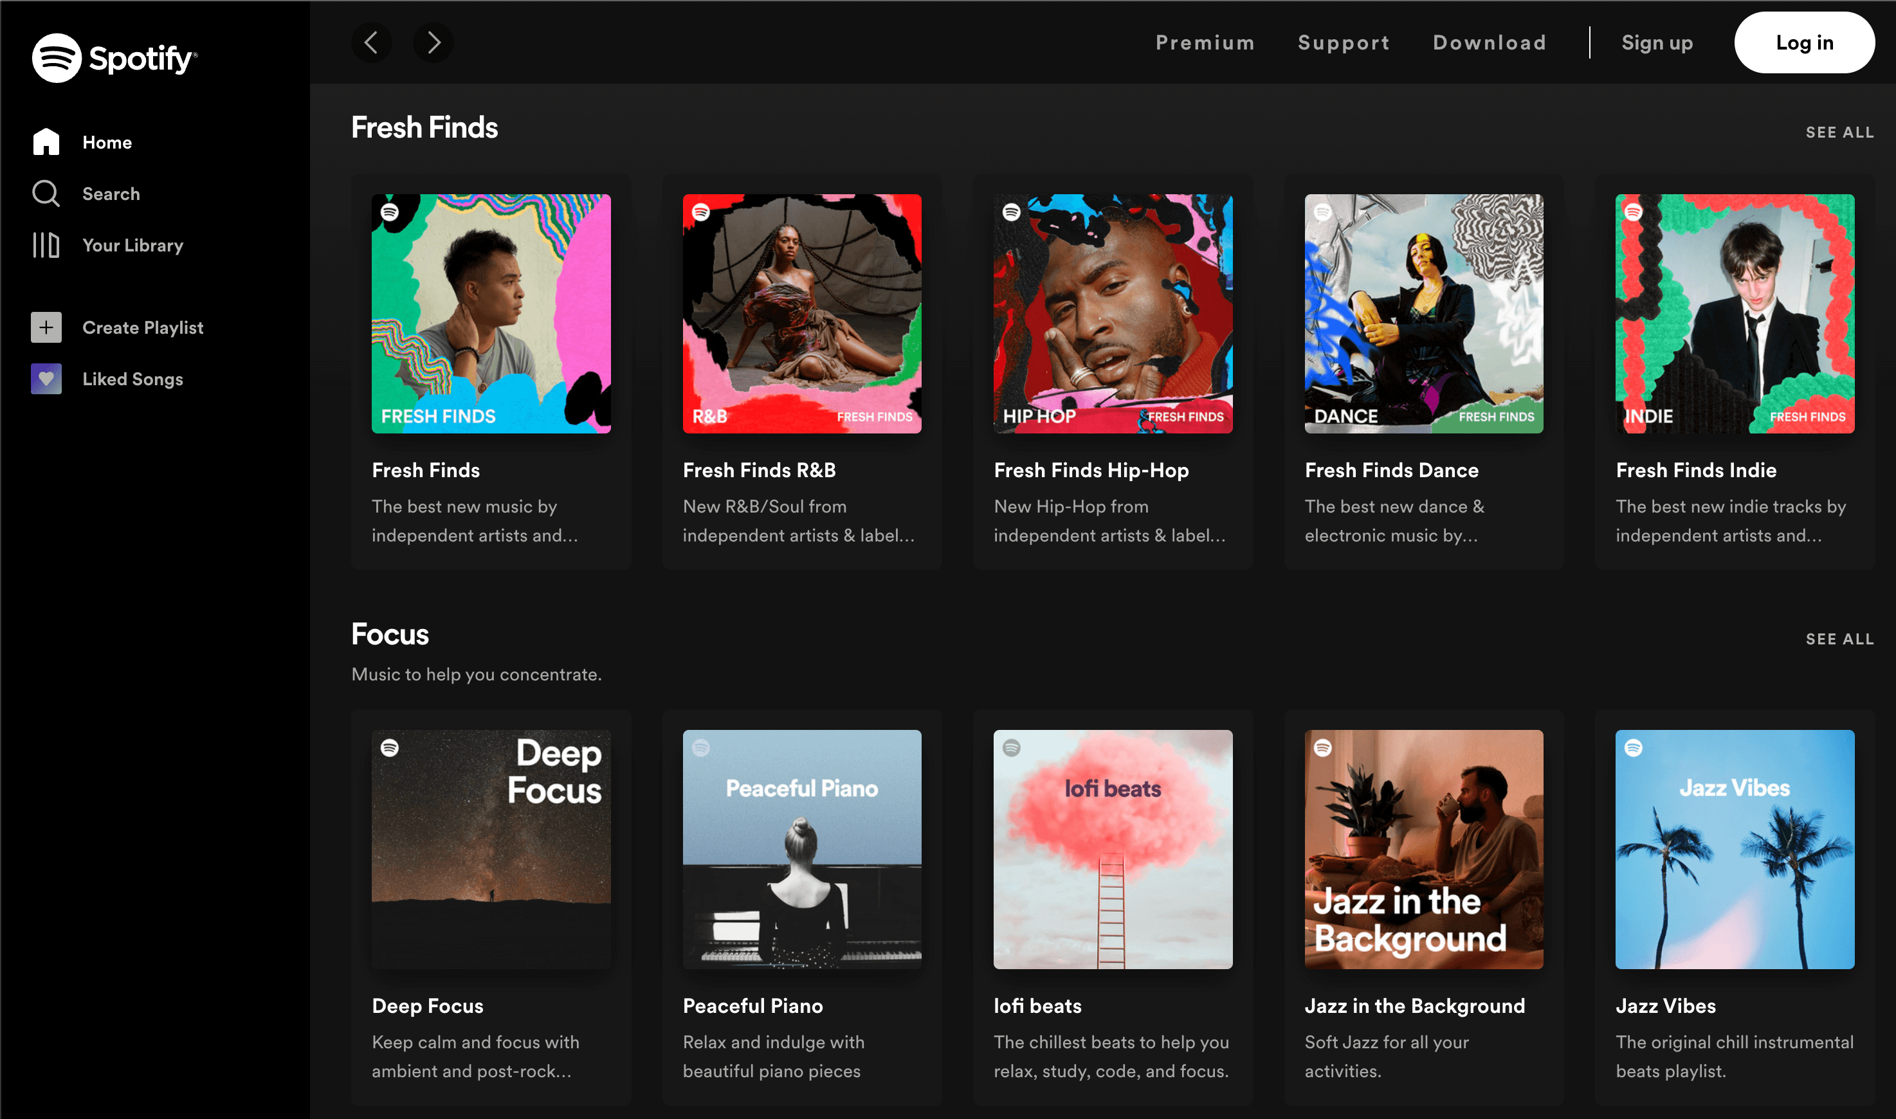The height and width of the screenshot is (1119, 1896).
Task: Click the lofi beats title text
Action: (x=1037, y=1006)
